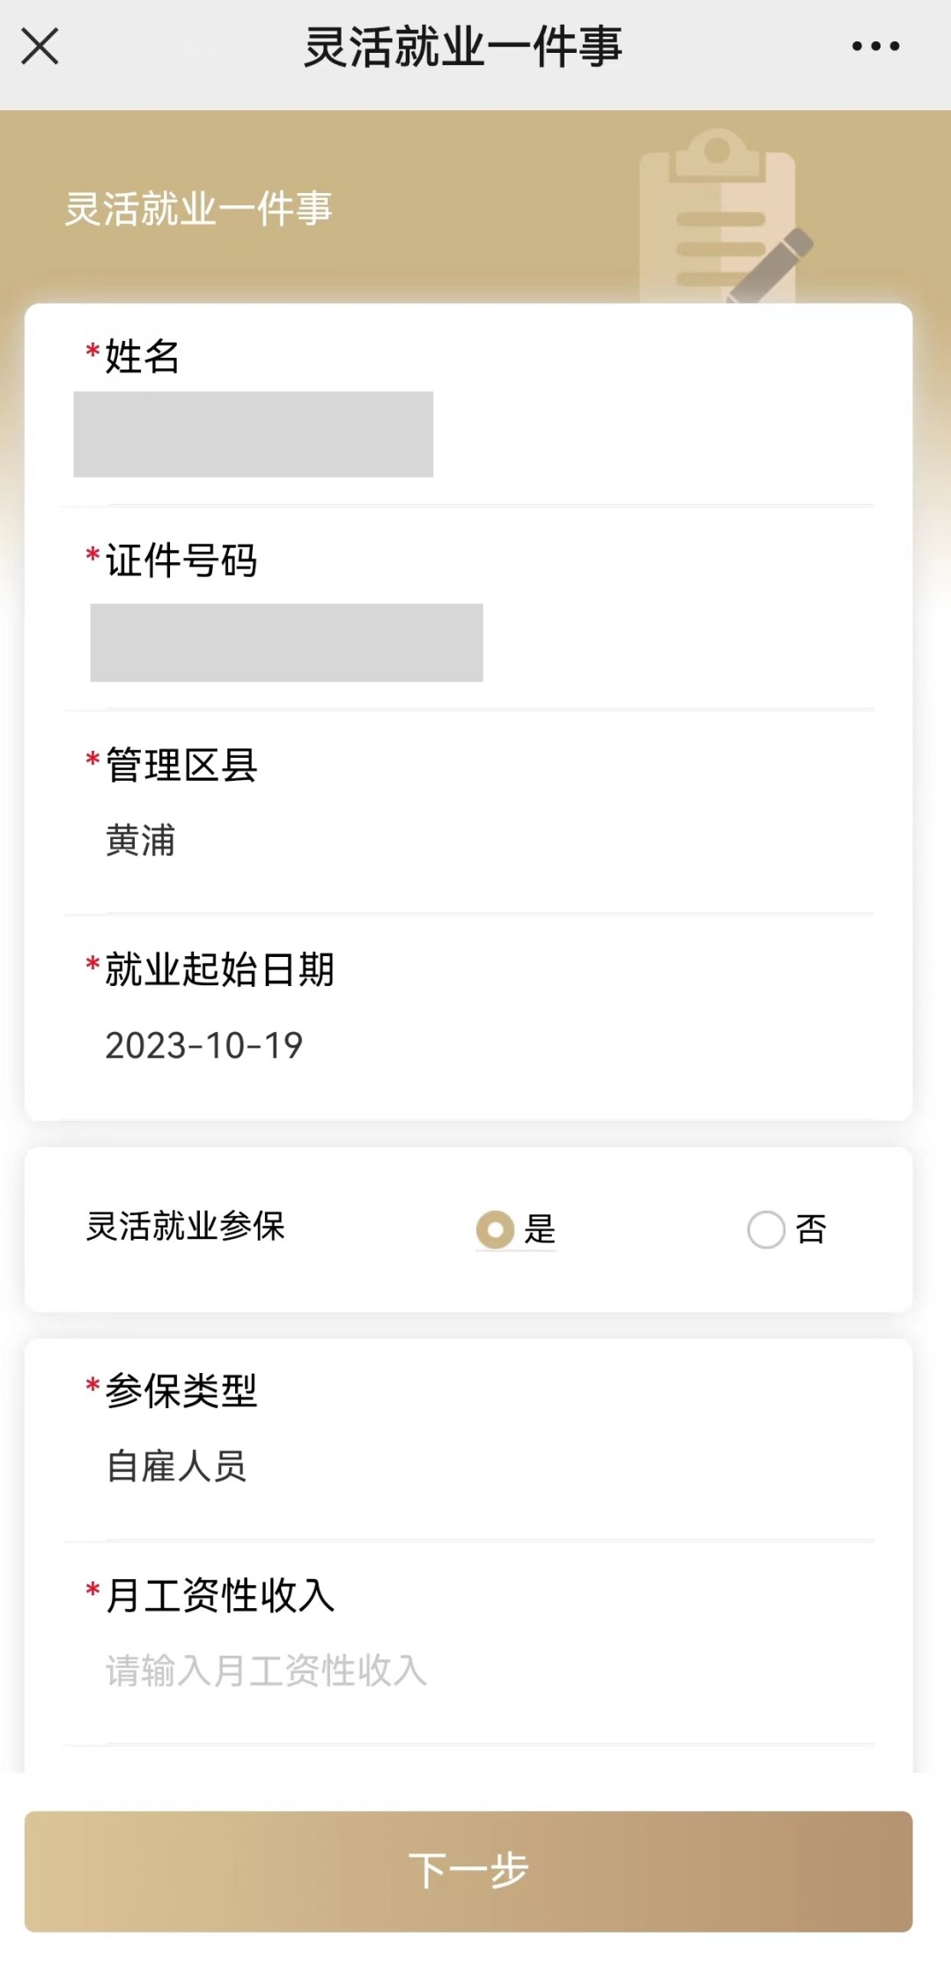Click the greyed-out 证件号码 value field
951x1966 pixels.
[286, 642]
